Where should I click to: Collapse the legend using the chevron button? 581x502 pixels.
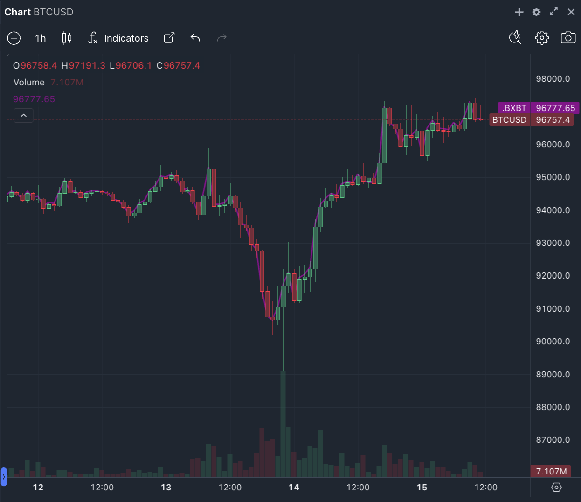tap(24, 116)
